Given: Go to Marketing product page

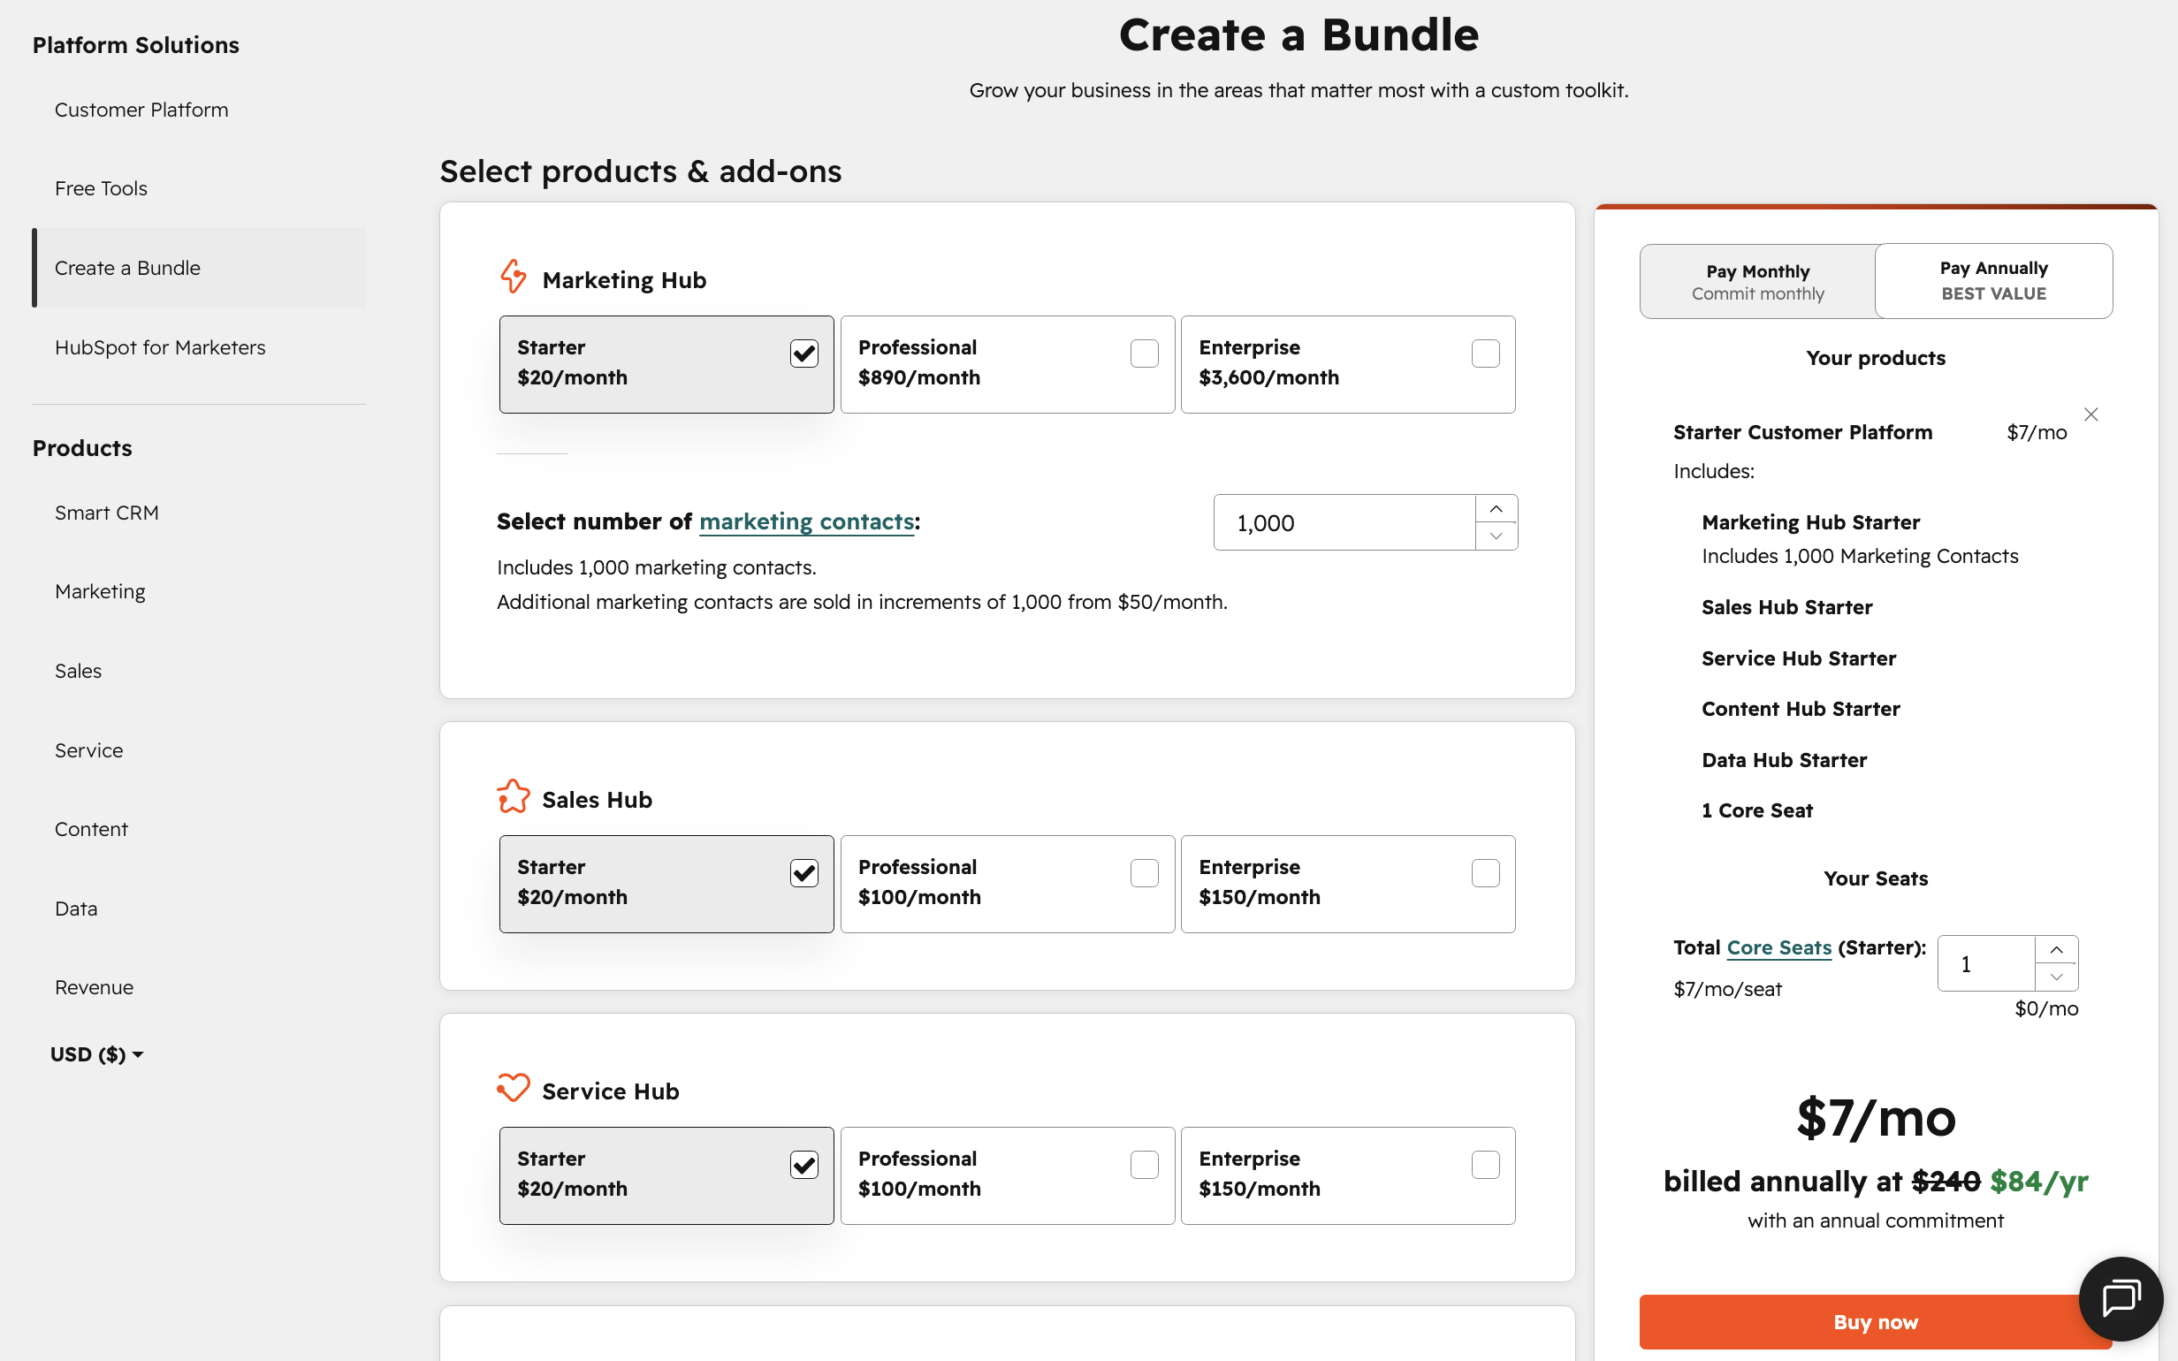Looking at the screenshot, I should (x=100, y=591).
